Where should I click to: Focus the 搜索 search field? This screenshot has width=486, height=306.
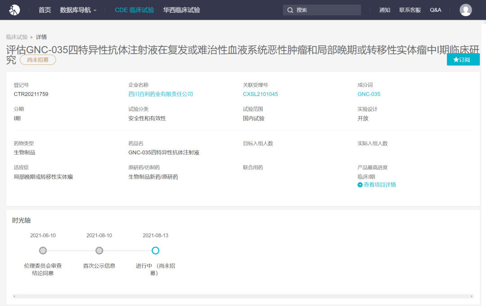(322, 10)
